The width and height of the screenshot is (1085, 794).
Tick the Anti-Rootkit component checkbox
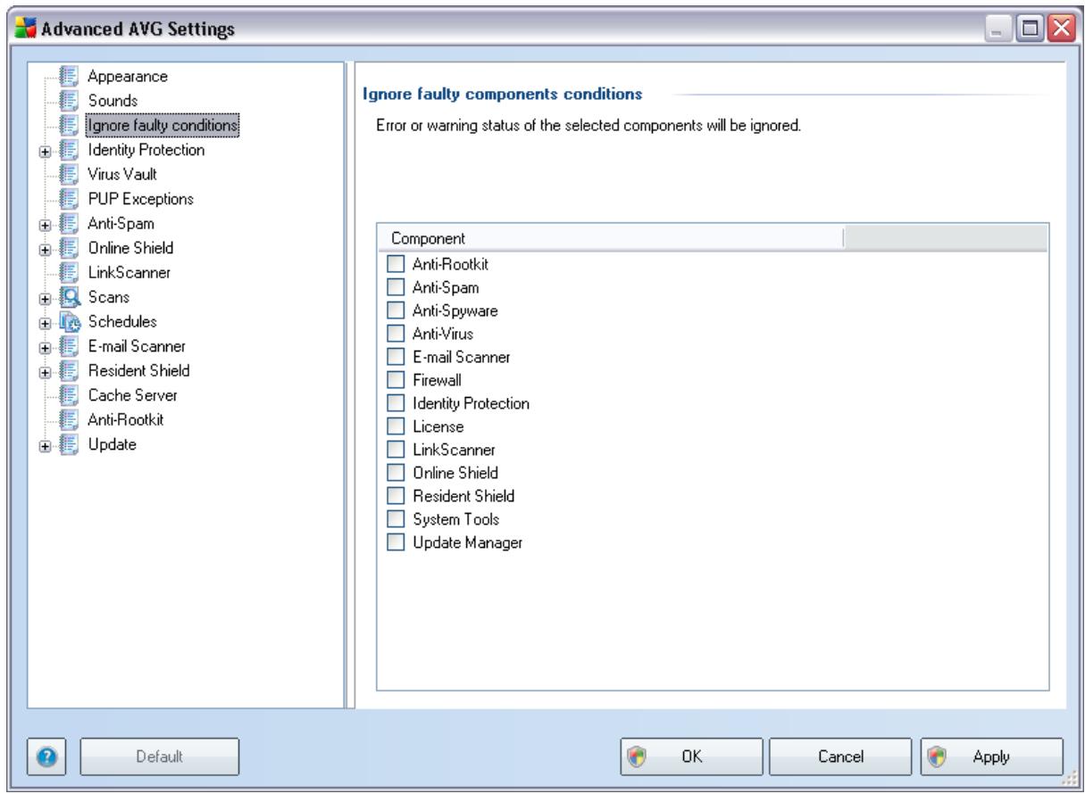[395, 264]
